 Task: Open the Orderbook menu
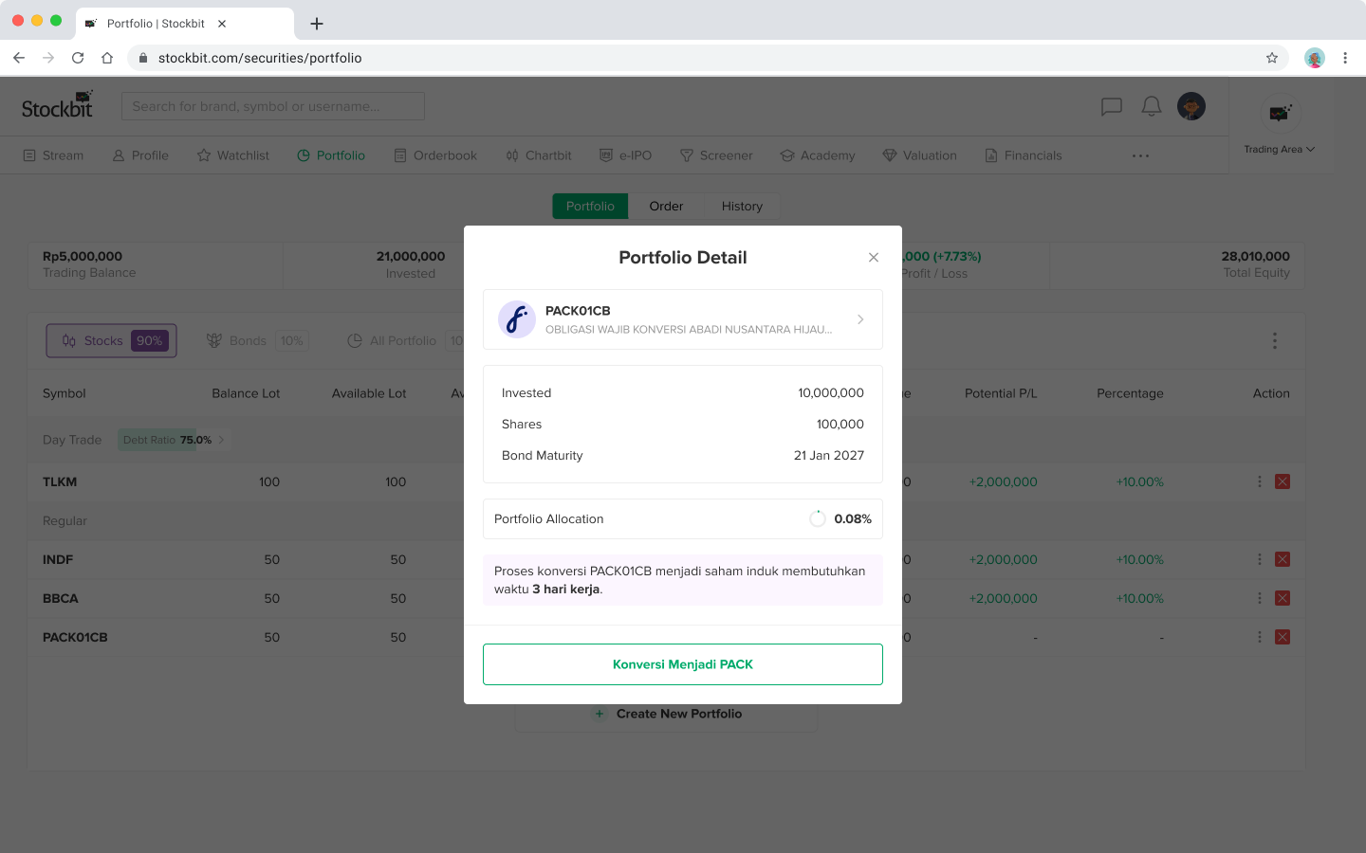click(435, 155)
